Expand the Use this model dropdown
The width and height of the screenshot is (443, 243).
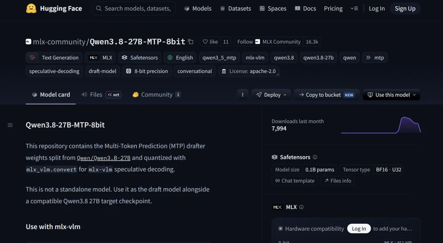(x=391, y=95)
